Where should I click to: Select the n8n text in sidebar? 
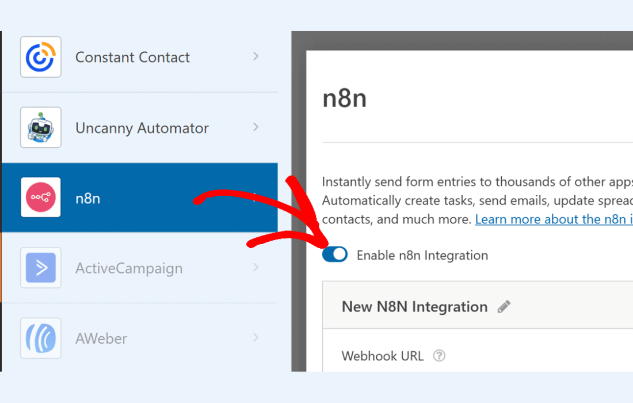coord(87,198)
